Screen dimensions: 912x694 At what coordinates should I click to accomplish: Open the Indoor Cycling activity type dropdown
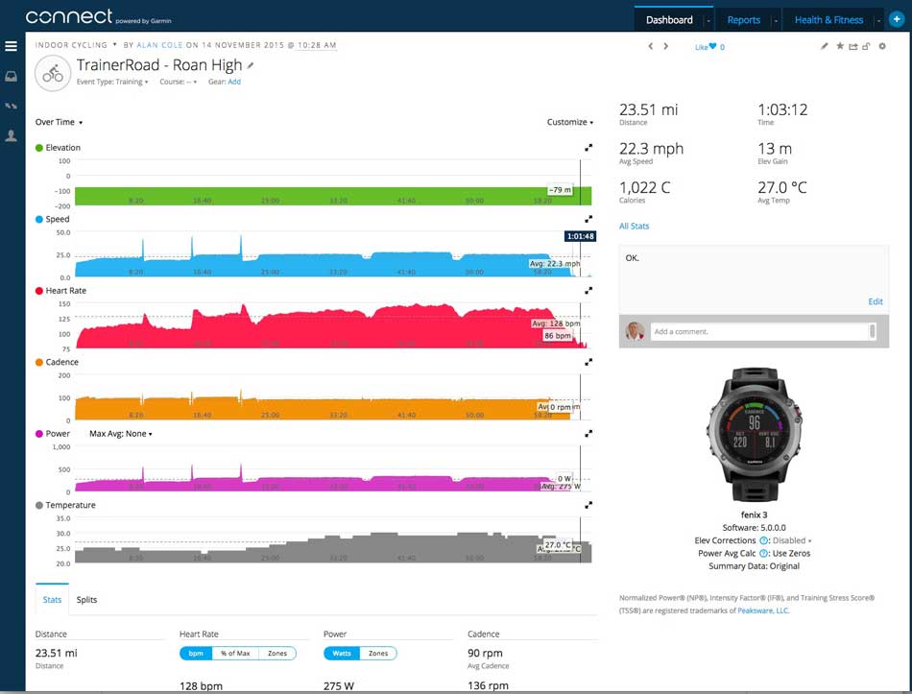76,45
